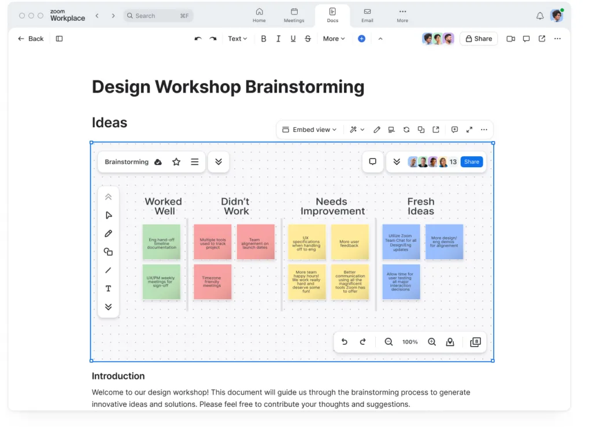This screenshot has height=427, width=592.
Task: Click the whiteboard zoom out magnifier
Action: pyautogui.click(x=388, y=342)
